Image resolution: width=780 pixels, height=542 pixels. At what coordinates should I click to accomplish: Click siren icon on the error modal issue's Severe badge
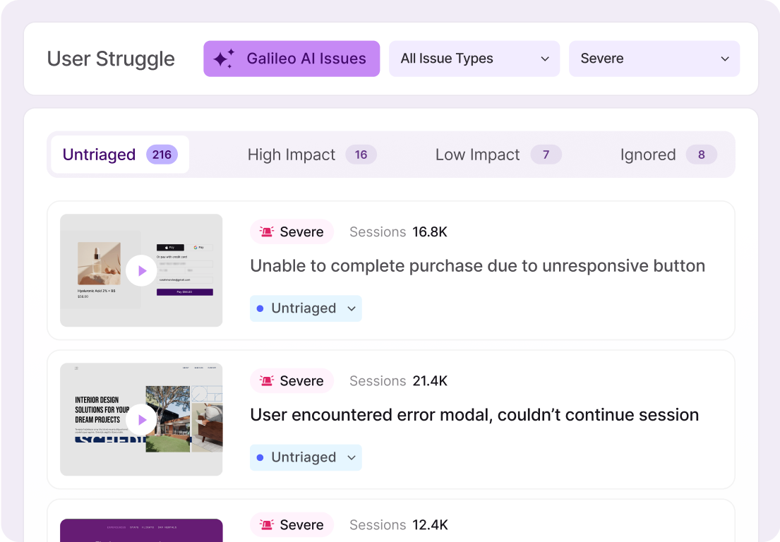(267, 381)
